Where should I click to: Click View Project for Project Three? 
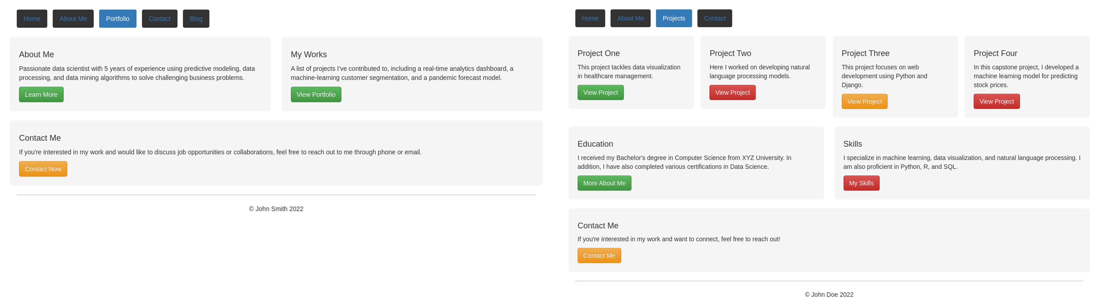pos(864,102)
